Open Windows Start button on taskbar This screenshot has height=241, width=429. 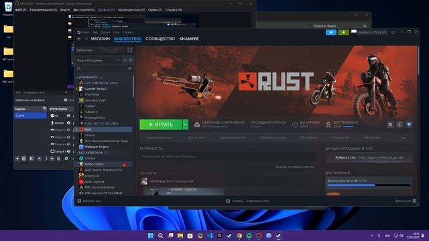click(151, 236)
